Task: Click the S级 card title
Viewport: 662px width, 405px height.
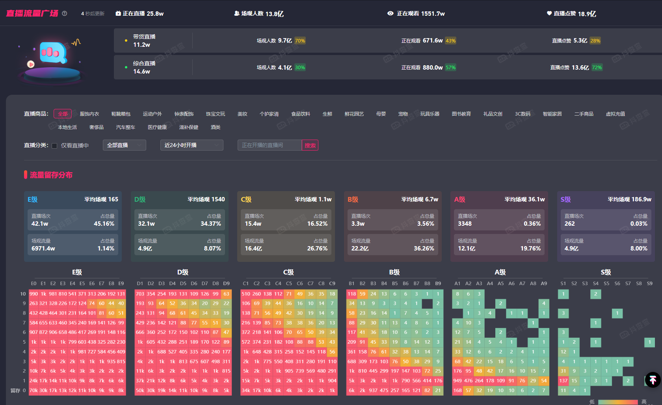Action: (x=566, y=199)
